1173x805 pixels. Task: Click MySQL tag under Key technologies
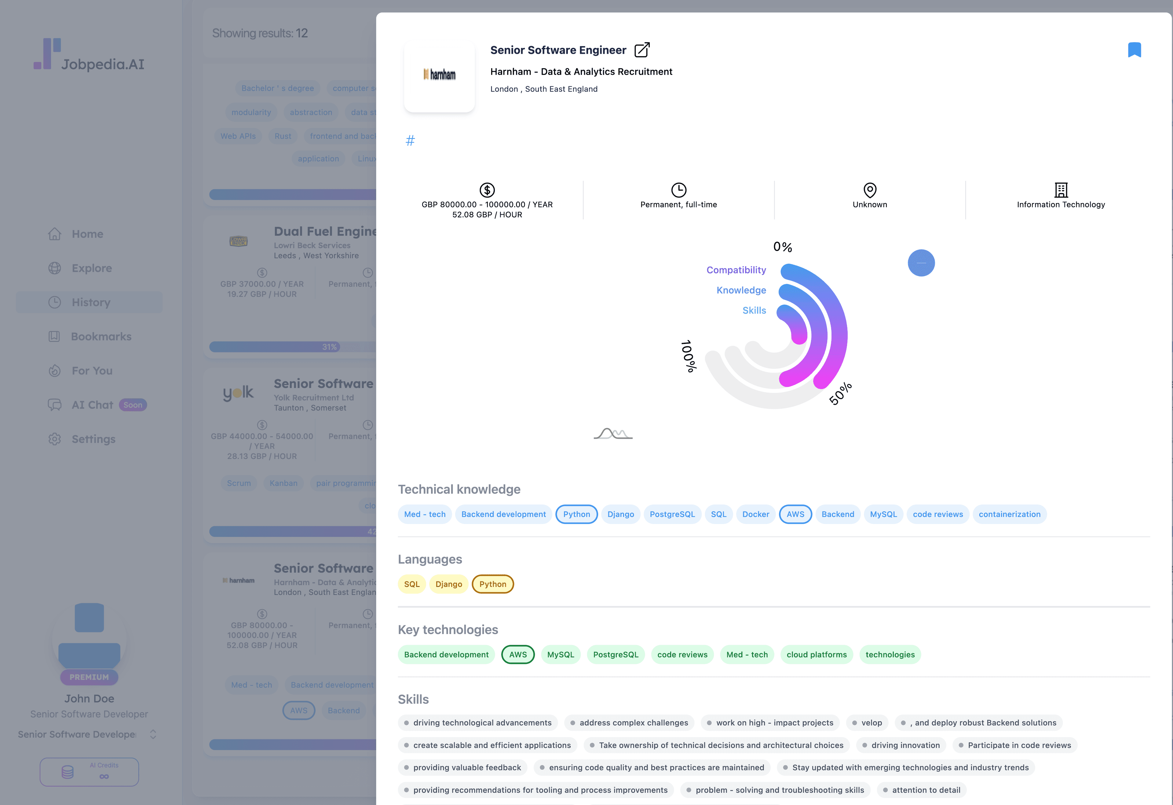[x=561, y=655]
